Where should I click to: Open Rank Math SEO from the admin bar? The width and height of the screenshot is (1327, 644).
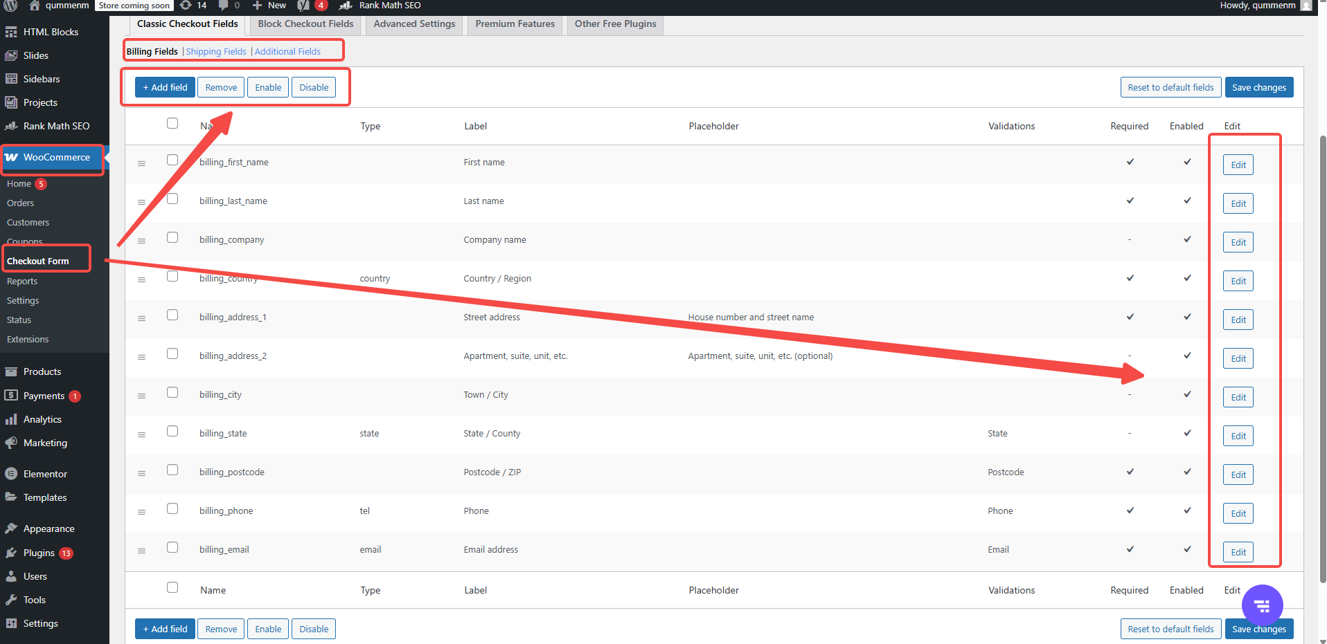(x=380, y=6)
